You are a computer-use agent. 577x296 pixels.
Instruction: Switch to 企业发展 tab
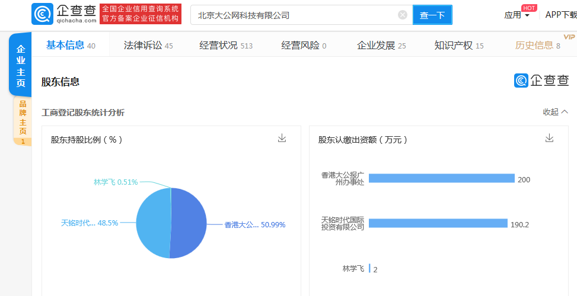[x=381, y=46]
